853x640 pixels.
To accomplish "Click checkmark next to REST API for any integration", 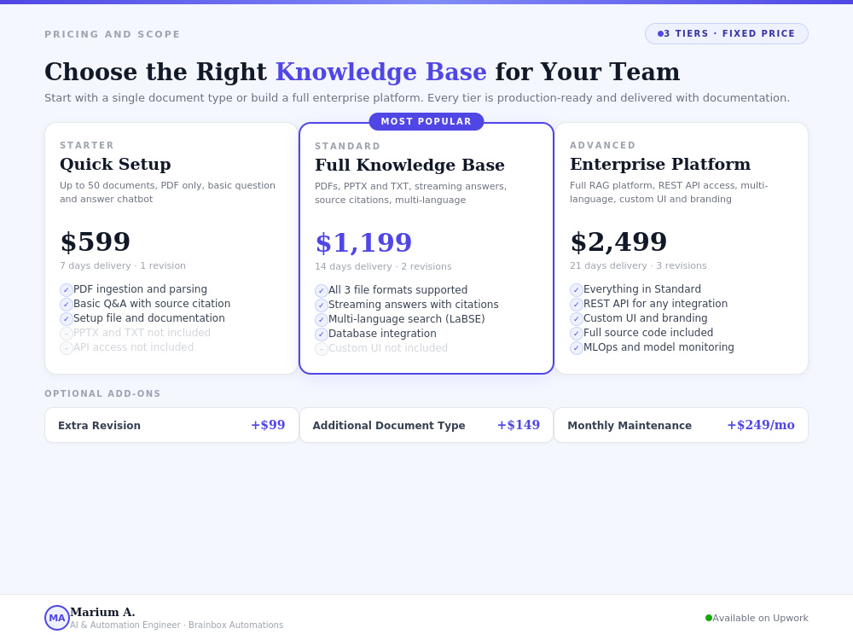I will [577, 305].
